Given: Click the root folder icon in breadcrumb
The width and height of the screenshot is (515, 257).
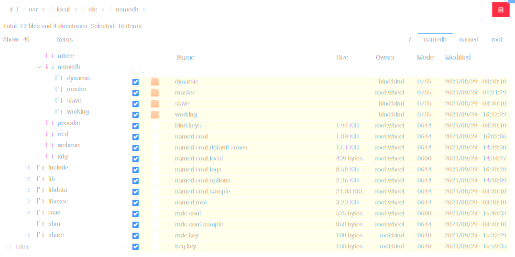Looking at the screenshot, I should tap(14, 10).
